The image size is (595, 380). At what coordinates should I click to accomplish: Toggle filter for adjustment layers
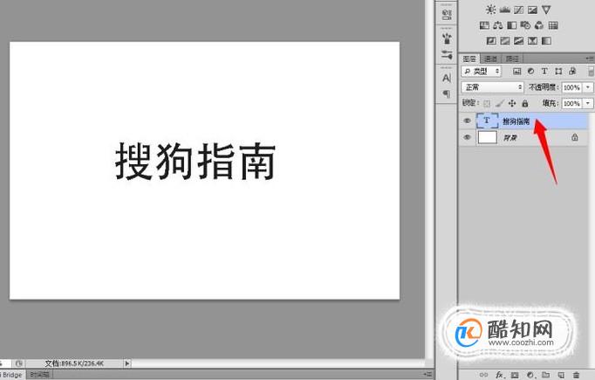[530, 71]
